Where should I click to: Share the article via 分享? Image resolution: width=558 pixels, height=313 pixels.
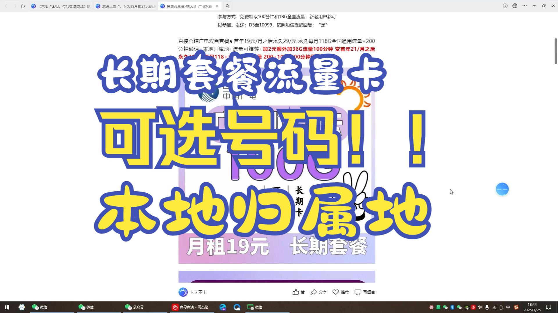[x=319, y=292]
